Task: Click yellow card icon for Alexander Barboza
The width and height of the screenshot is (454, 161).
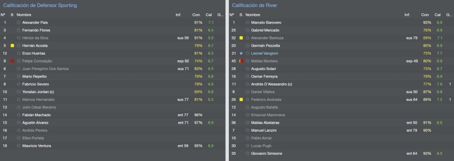Action: coord(241,38)
